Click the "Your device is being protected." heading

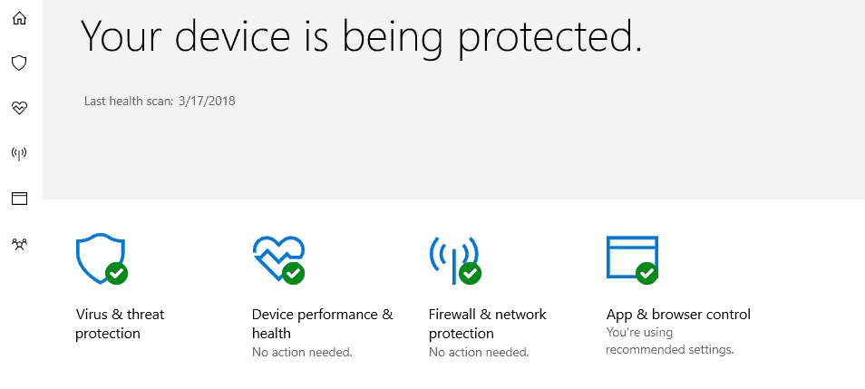(362, 36)
